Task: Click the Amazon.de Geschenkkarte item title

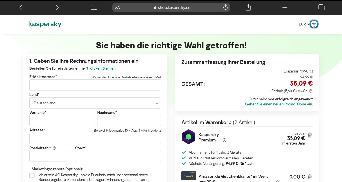Action: pyautogui.click(x=233, y=178)
